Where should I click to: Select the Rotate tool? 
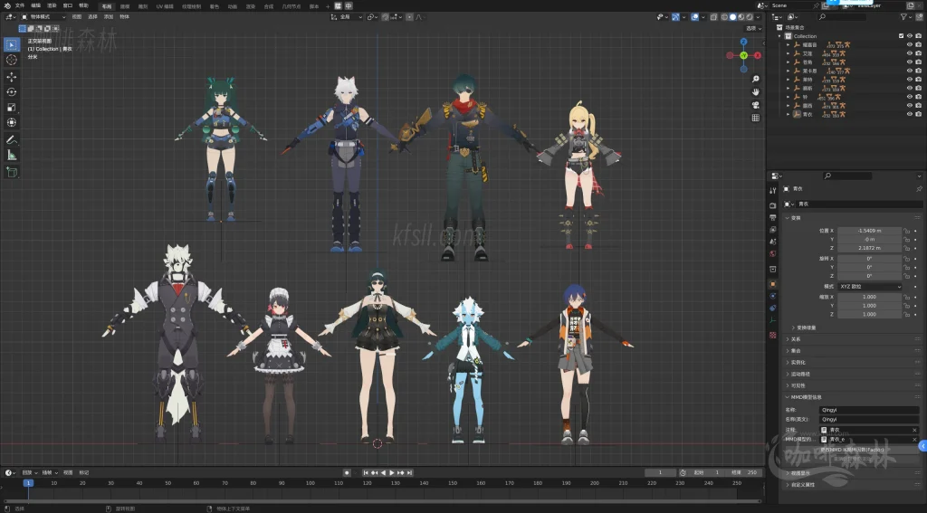tap(11, 92)
